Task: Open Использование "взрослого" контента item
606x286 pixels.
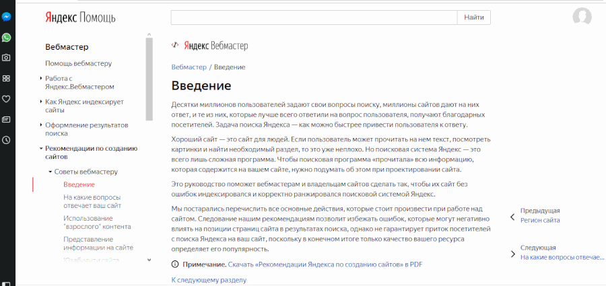Action: coord(97,222)
